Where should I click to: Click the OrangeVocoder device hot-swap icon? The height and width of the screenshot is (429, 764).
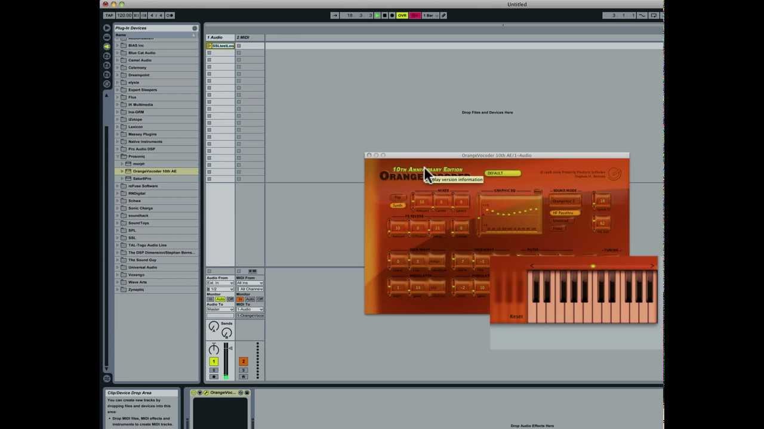tap(241, 393)
